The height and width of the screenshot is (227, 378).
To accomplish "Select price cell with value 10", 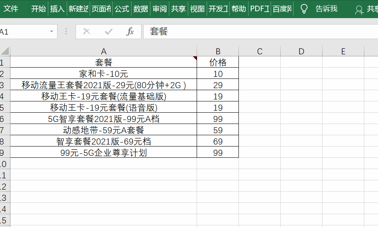I will pyautogui.click(x=218, y=74).
